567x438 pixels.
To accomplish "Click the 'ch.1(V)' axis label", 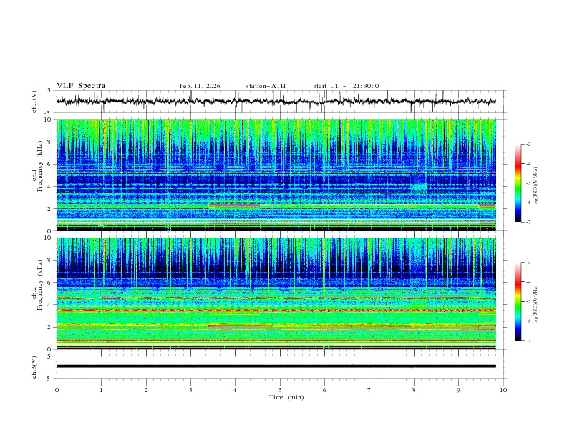I will 34,102.
